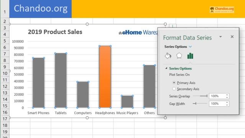Select the Music Players bar
This screenshot has height=138, width=245.
click(x=127, y=102)
